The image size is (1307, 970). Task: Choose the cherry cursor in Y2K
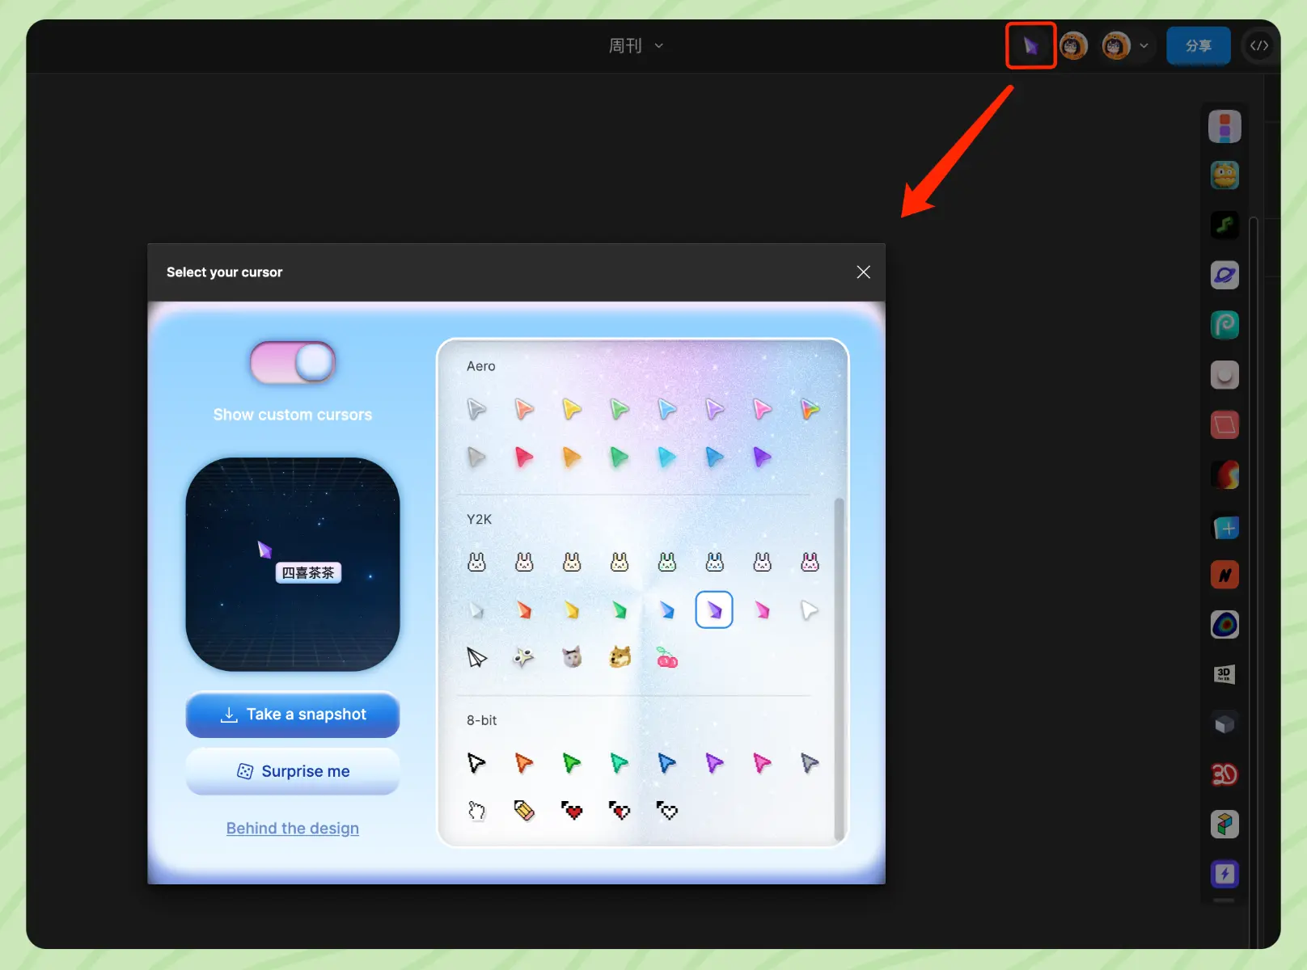(667, 657)
